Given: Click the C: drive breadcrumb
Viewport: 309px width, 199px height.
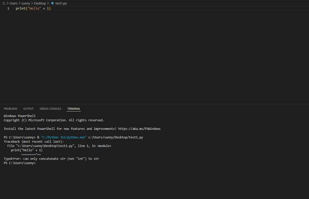Looking at the screenshot, I should (x=4, y=3).
